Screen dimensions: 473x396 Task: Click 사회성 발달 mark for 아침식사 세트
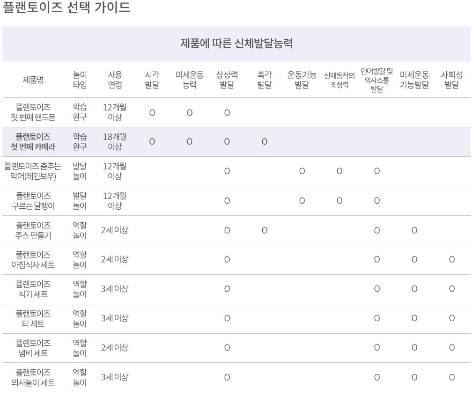(x=452, y=259)
